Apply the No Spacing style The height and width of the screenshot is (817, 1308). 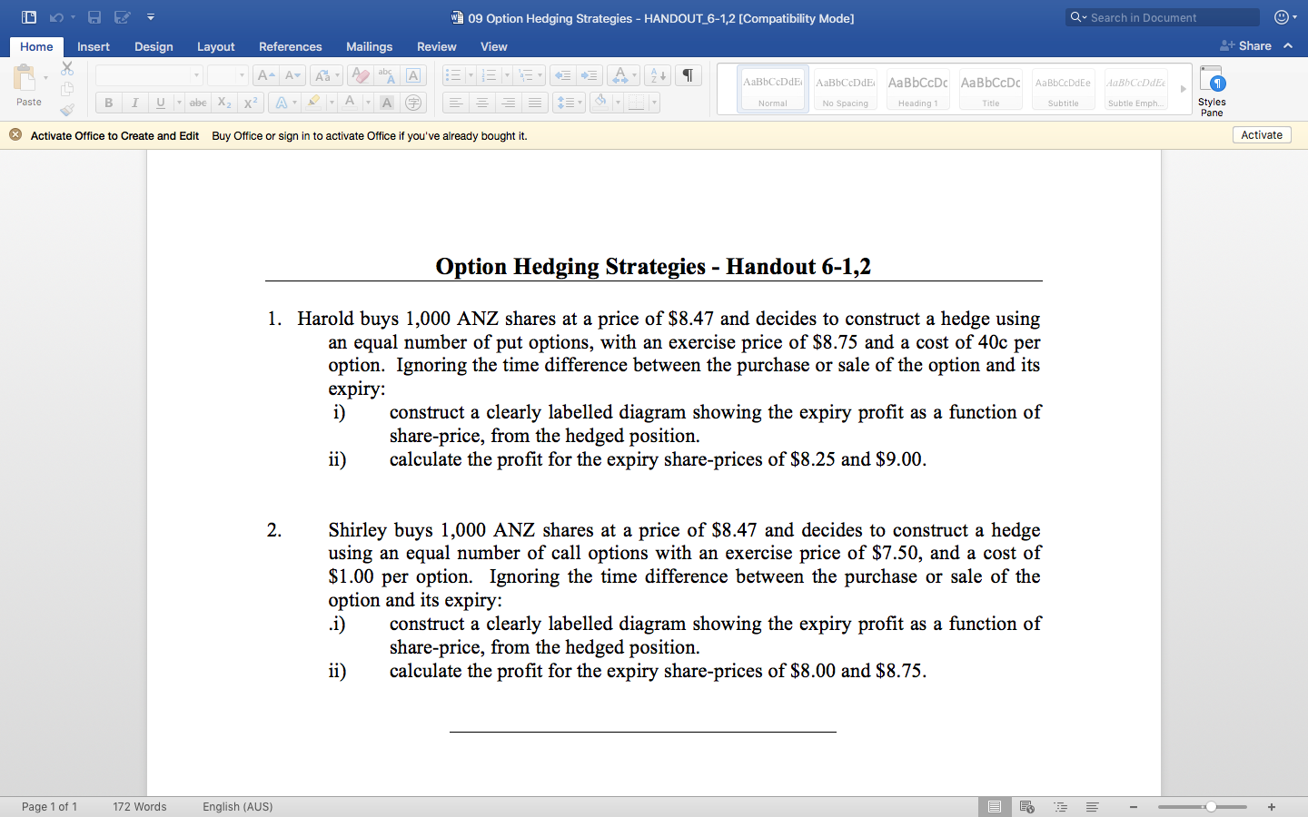(845, 89)
